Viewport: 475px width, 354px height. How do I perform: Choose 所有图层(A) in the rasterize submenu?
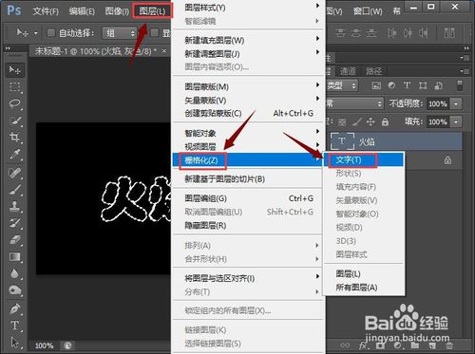click(x=363, y=288)
